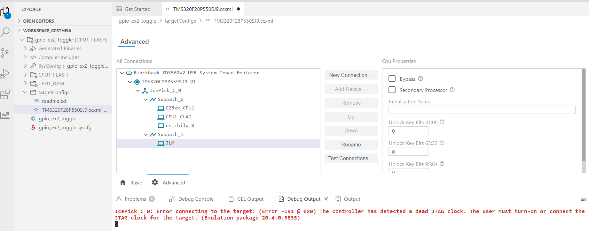Screen dimensions: 589x231
Task: Collapse the WORKSPACE_CCSTHEIA section
Action: [x=19, y=30]
